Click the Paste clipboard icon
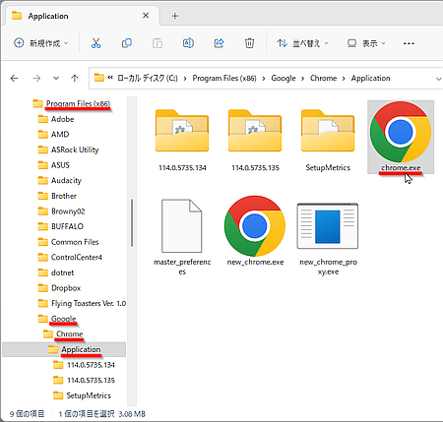The height and width of the screenshot is (422, 443). click(x=158, y=43)
